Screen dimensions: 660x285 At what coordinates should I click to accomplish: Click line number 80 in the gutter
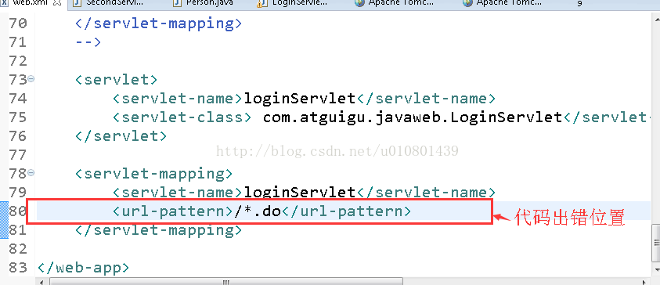coord(18,211)
